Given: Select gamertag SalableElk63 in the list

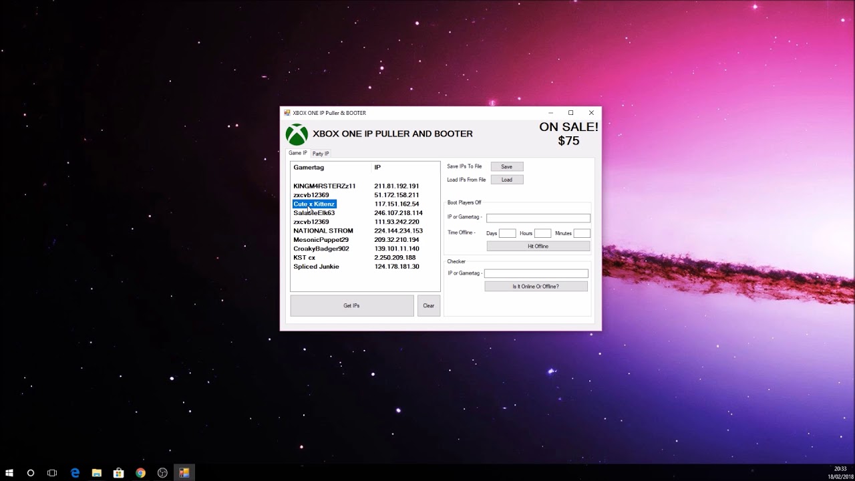Looking at the screenshot, I should 314,213.
